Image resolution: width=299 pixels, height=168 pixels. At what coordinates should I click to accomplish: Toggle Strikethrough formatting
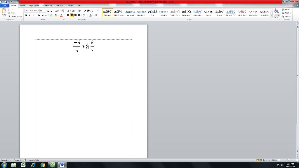(39, 15)
